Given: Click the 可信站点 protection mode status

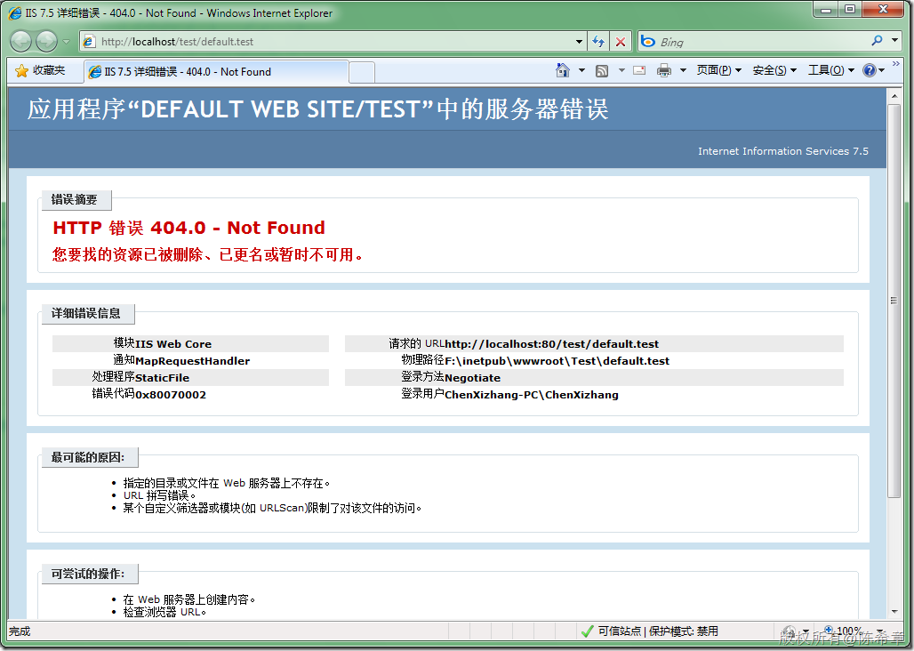Looking at the screenshot, I should [x=658, y=631].
